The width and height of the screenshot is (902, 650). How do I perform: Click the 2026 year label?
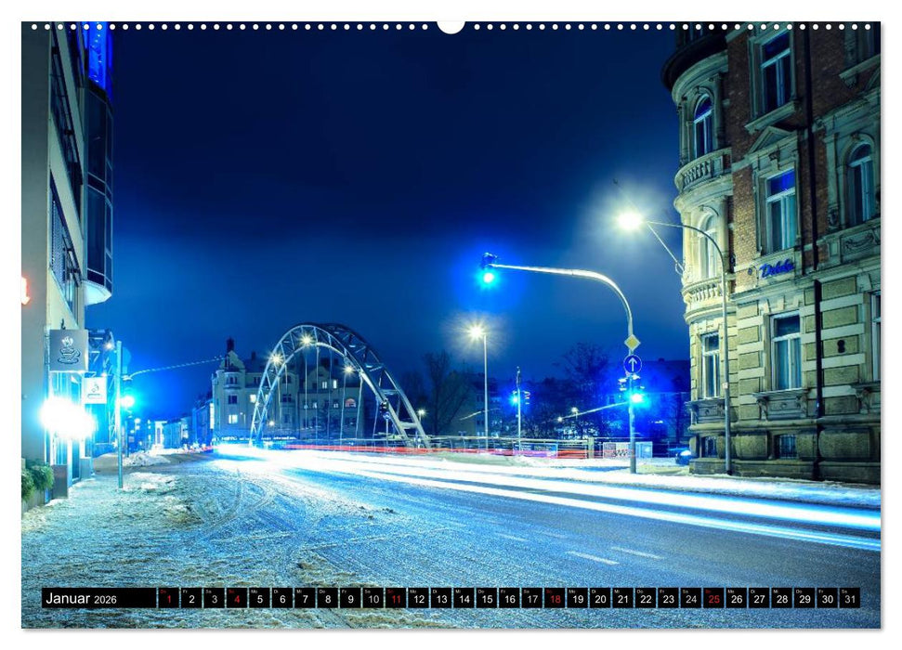click(104, 600)
